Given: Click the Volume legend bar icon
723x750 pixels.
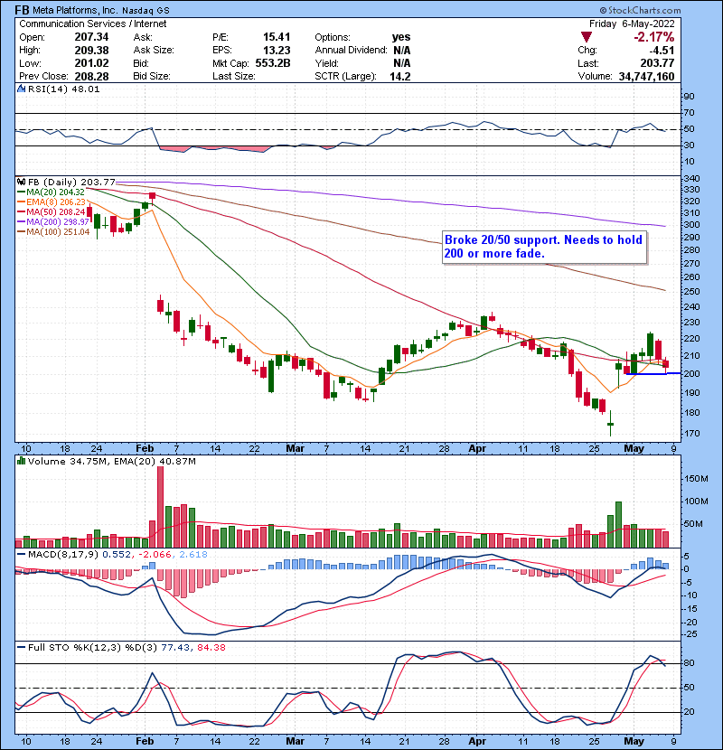Looking at the screenshot, I should click(21, 463).
